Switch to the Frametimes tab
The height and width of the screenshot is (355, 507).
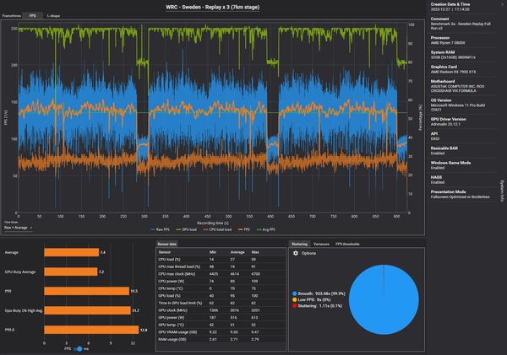[12, 15]
